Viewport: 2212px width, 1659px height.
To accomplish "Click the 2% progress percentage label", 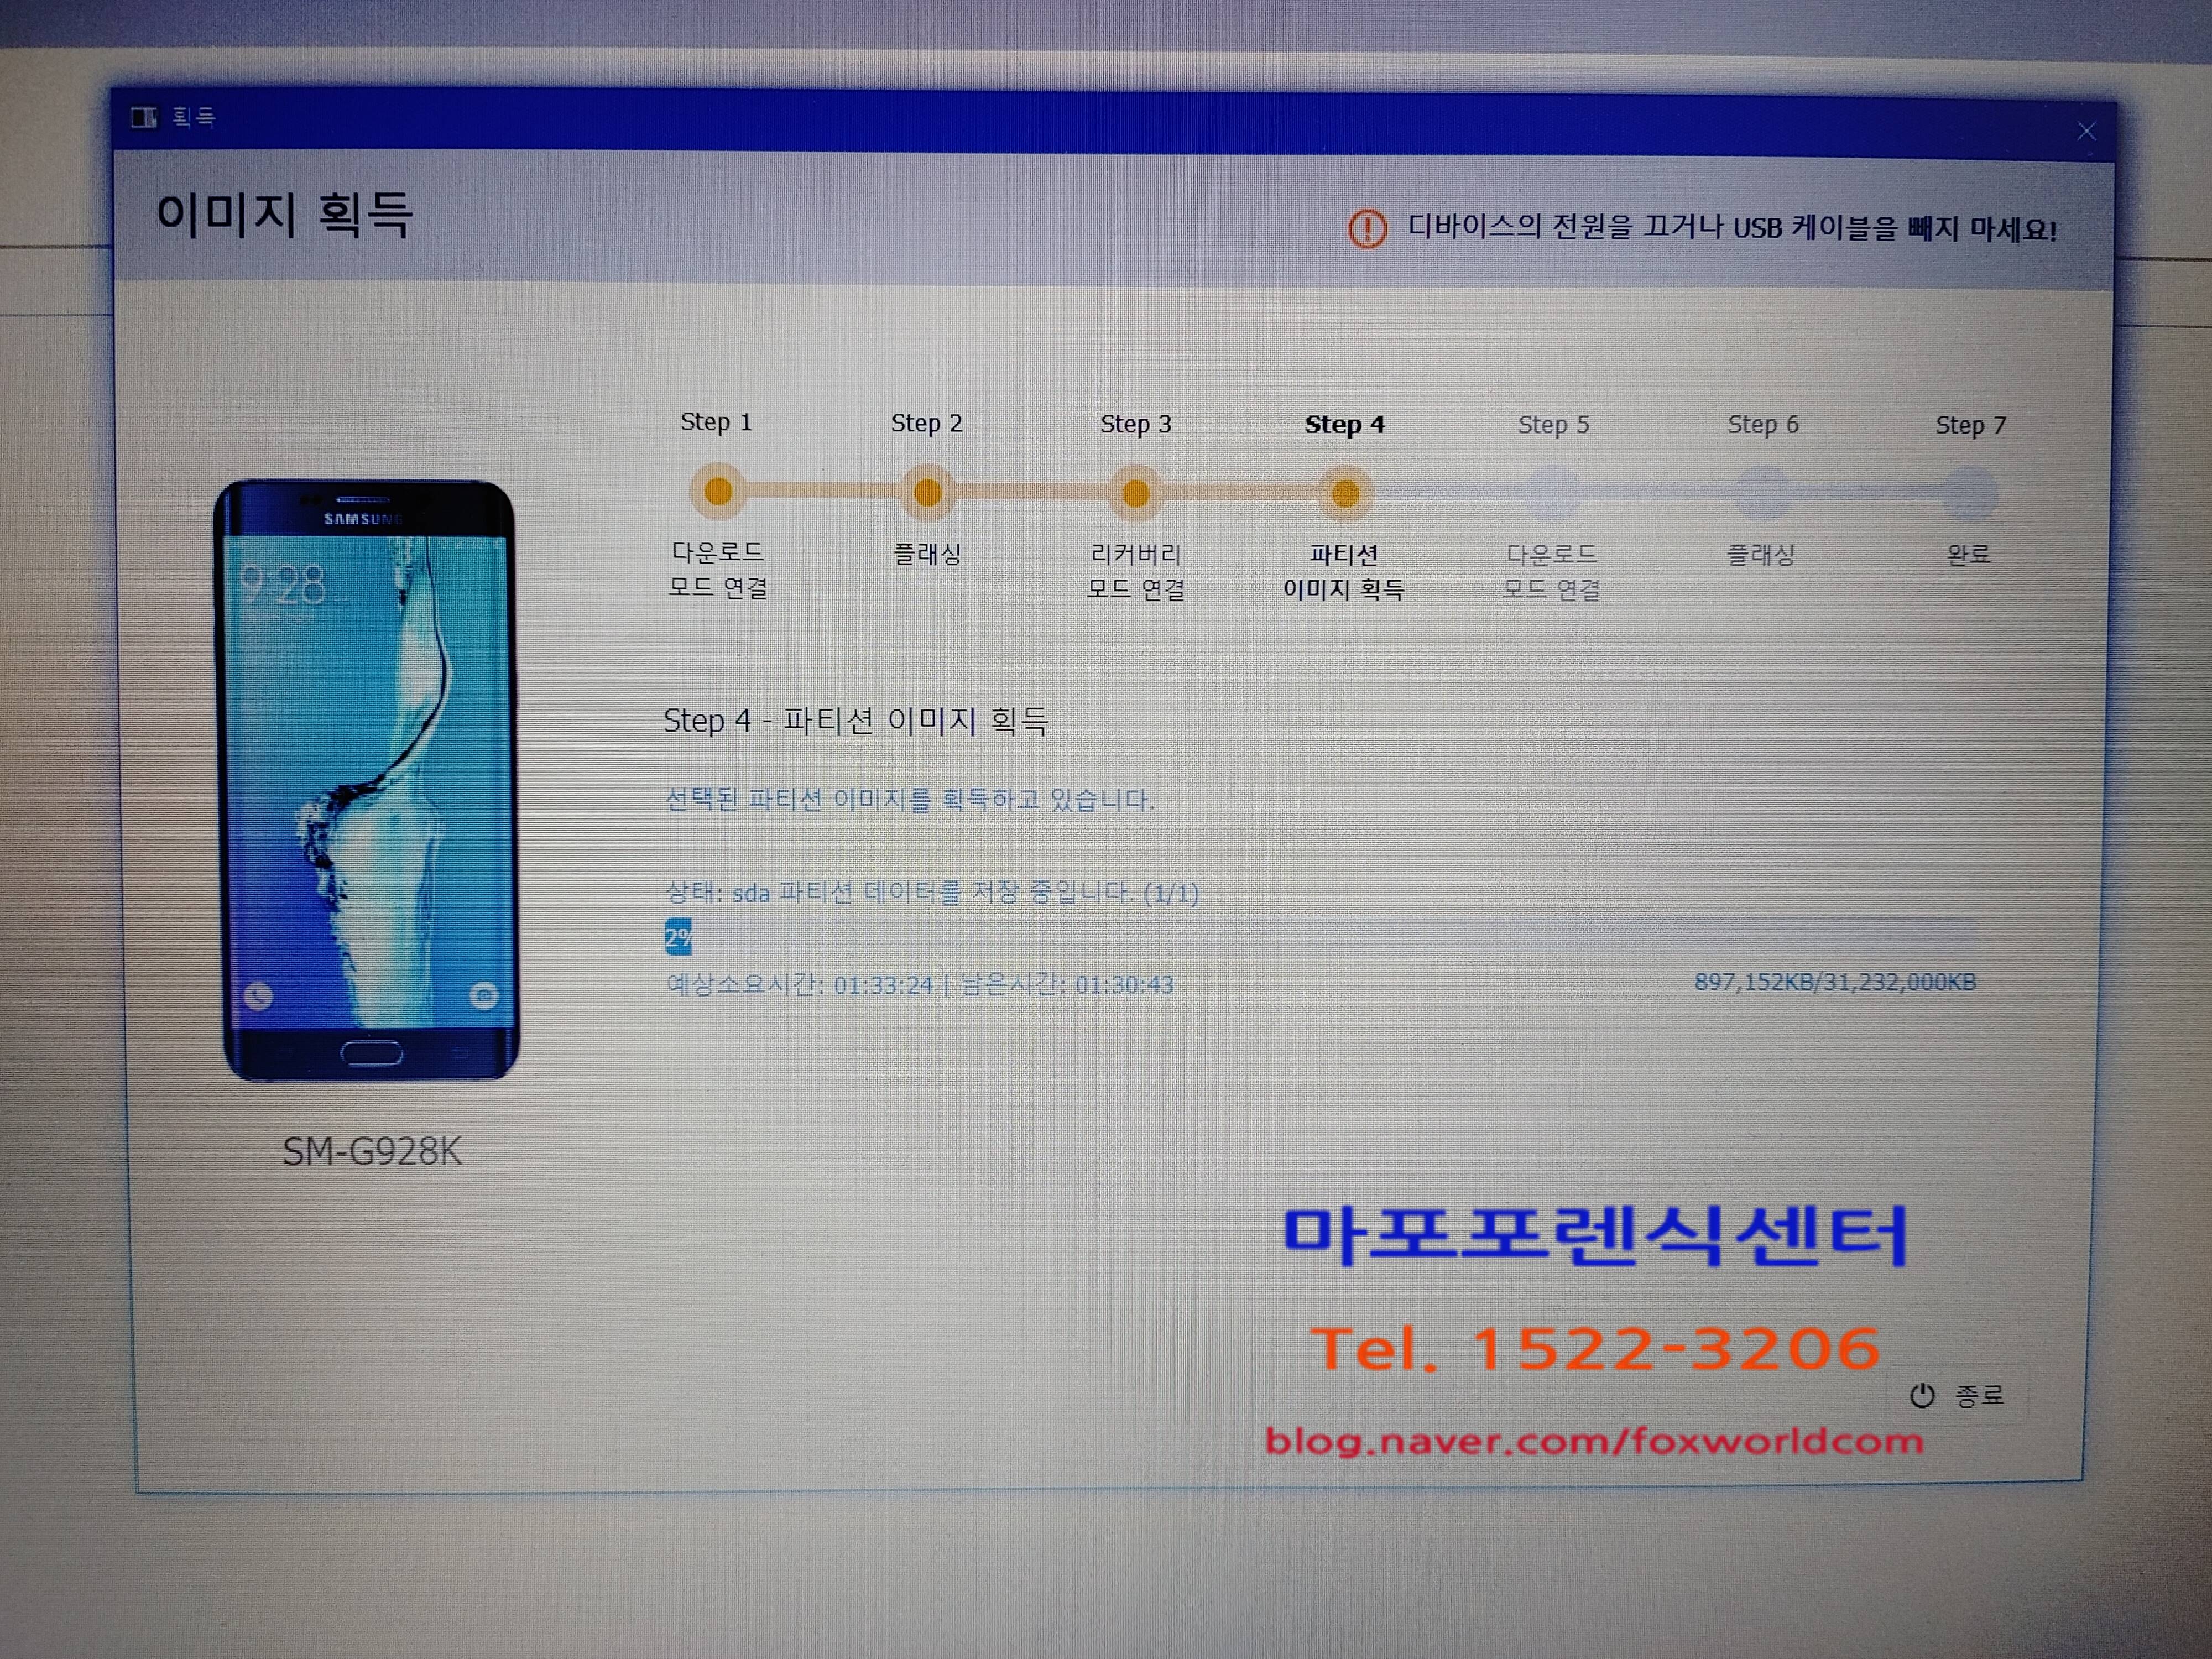I will click(678, 937).
